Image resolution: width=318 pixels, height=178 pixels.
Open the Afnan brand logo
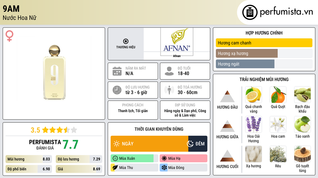pyautogui.click(x=177, y=41)
